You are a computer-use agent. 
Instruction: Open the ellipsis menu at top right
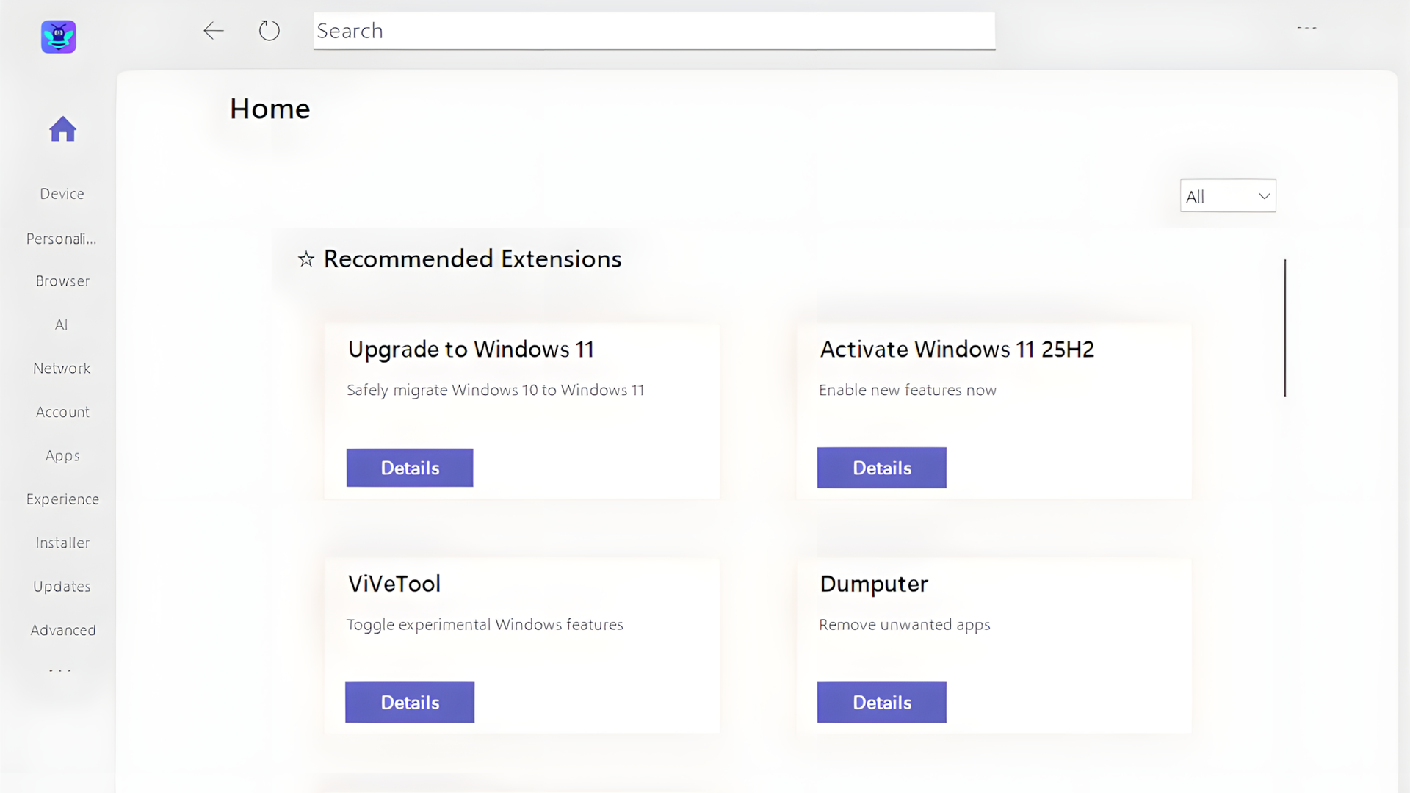1307,28
